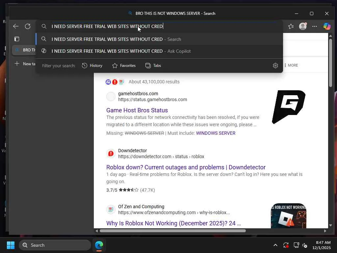The width and height of the screenshot is (337, 253).
Task: Filter suggestions by Tabs
Action: coord(153,66)
